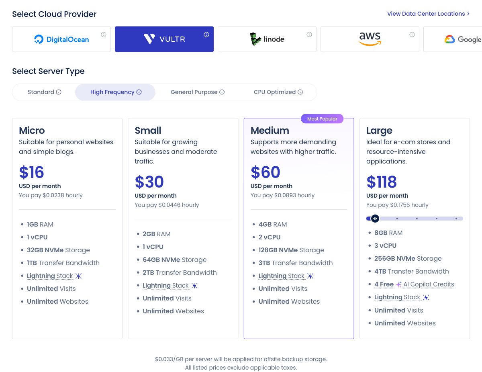Click the DigitalOcean info icon
482x372 pixels.
click(x=104, y=35)
